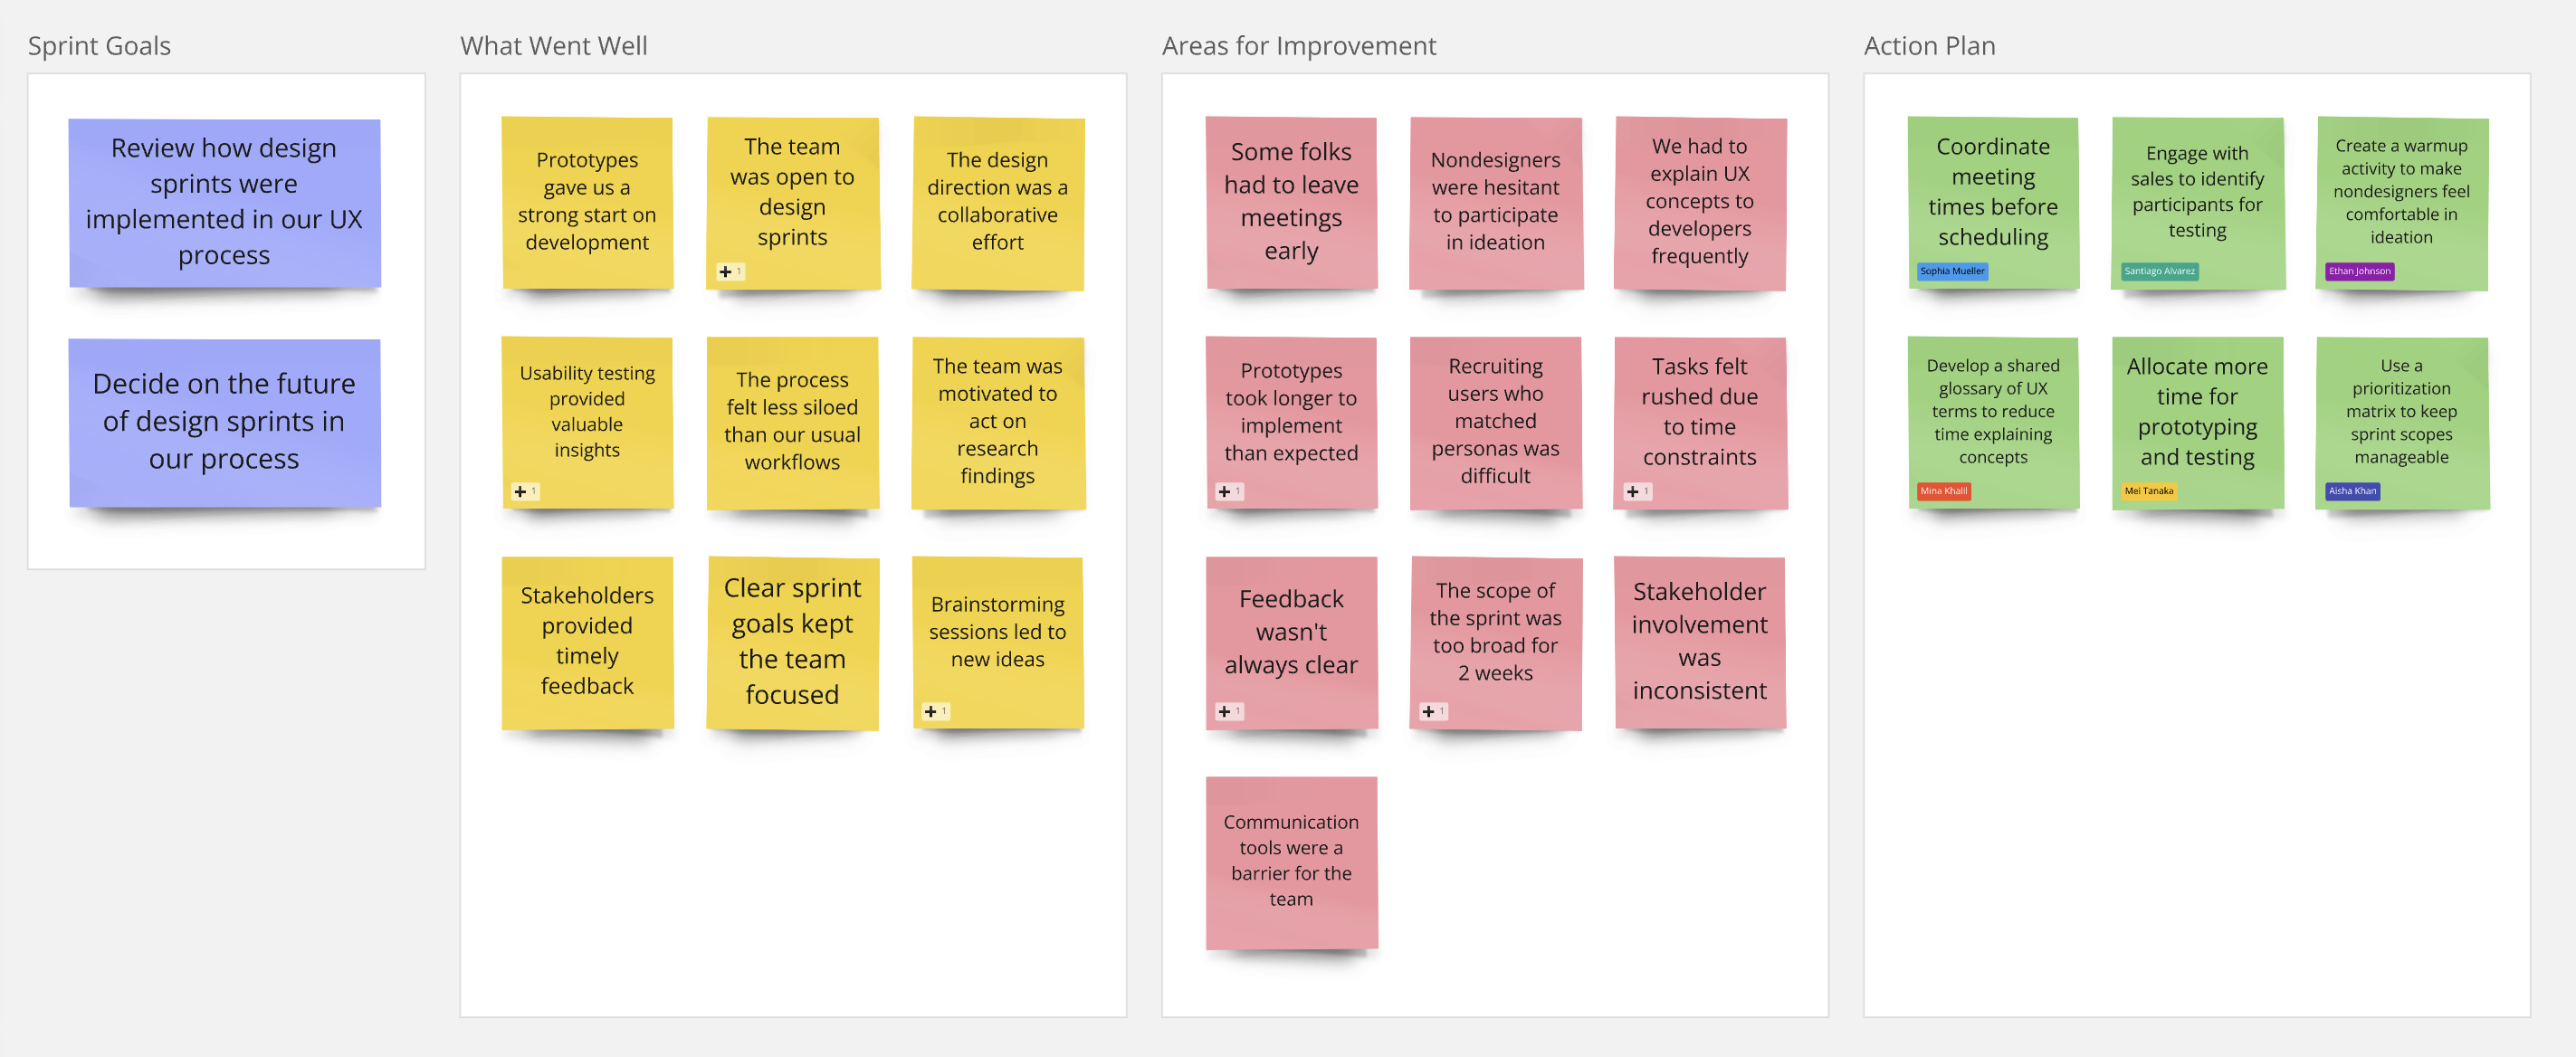Click the Sophia Mueller name tag

[1951, 271]
